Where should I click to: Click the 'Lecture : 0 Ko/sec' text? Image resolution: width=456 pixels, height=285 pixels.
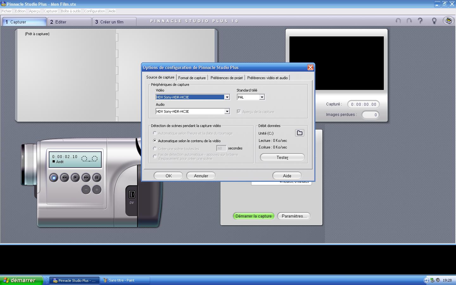pos(273,141)
